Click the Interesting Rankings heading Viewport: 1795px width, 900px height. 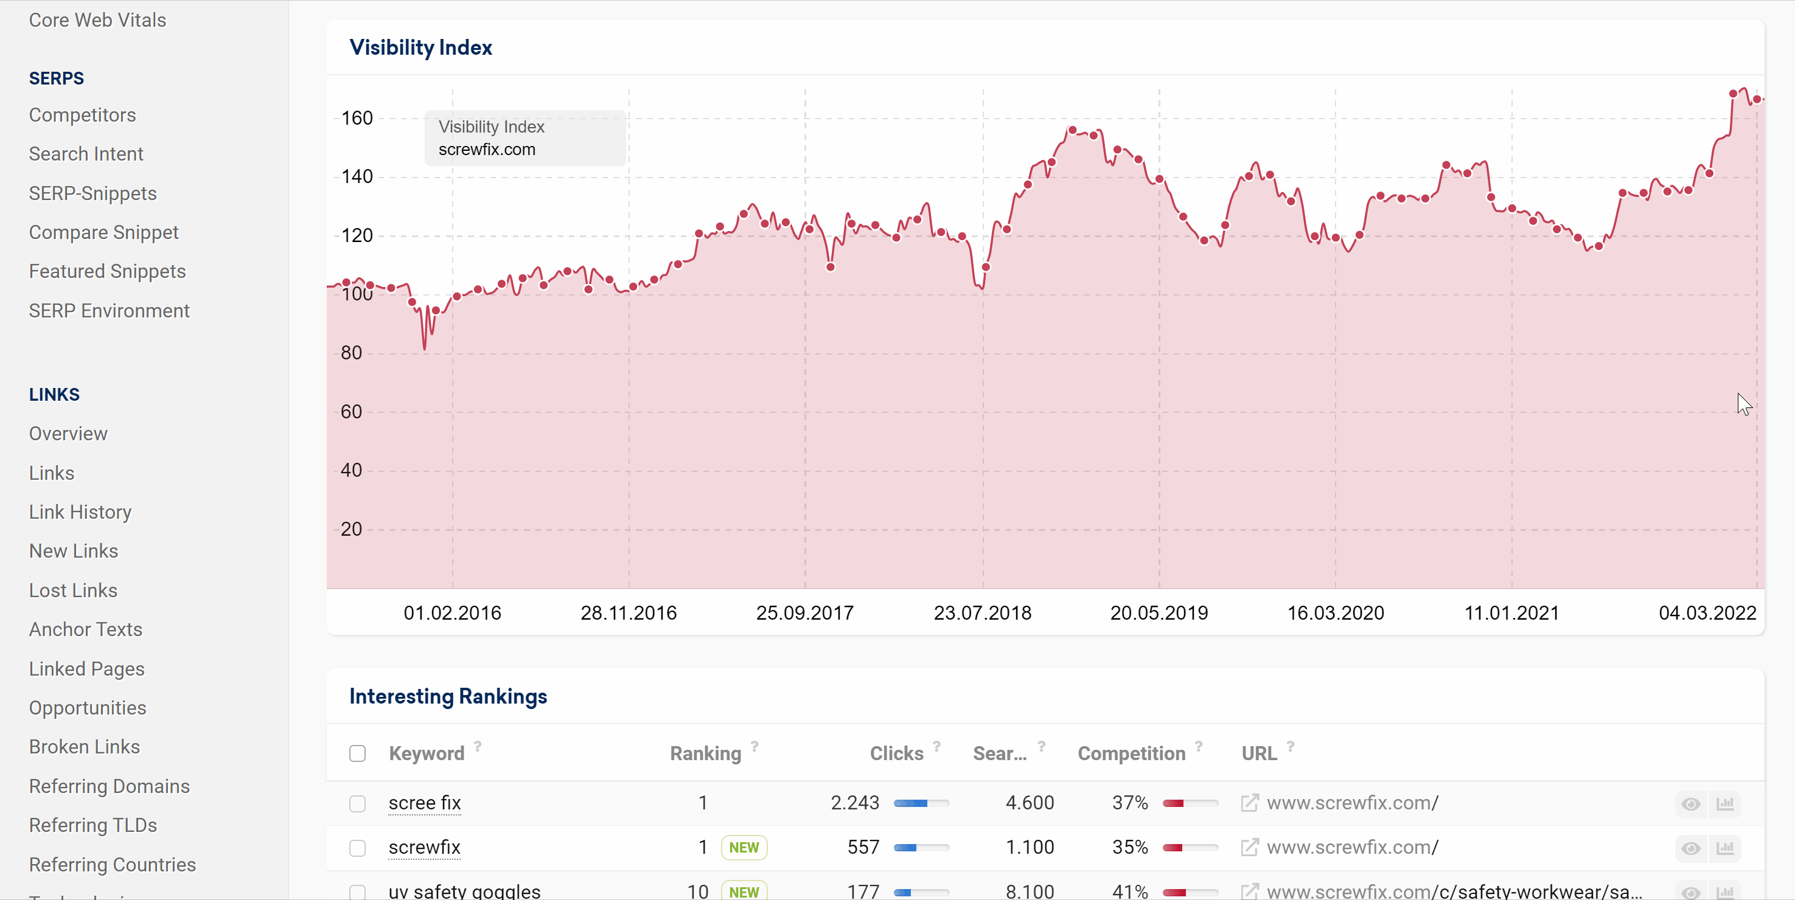point(448,697)
